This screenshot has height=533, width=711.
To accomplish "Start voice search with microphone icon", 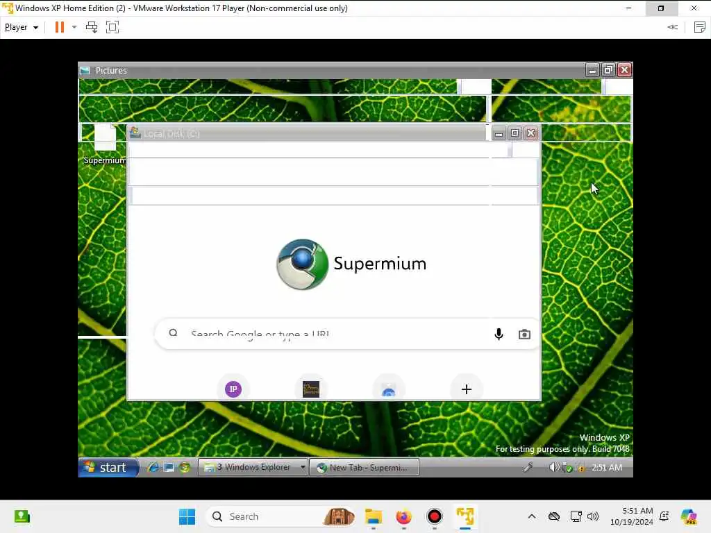I will coord(499,334).
